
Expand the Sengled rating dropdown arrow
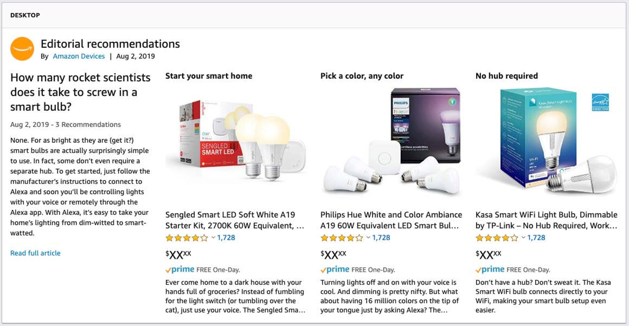point(213,238)
